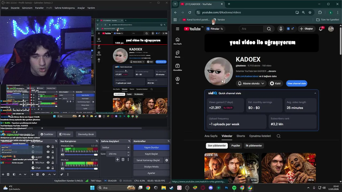The image size is (342, 192).
Task: Open the Sahne Koleksiyonu menu
Action: (x=65, y=8)
